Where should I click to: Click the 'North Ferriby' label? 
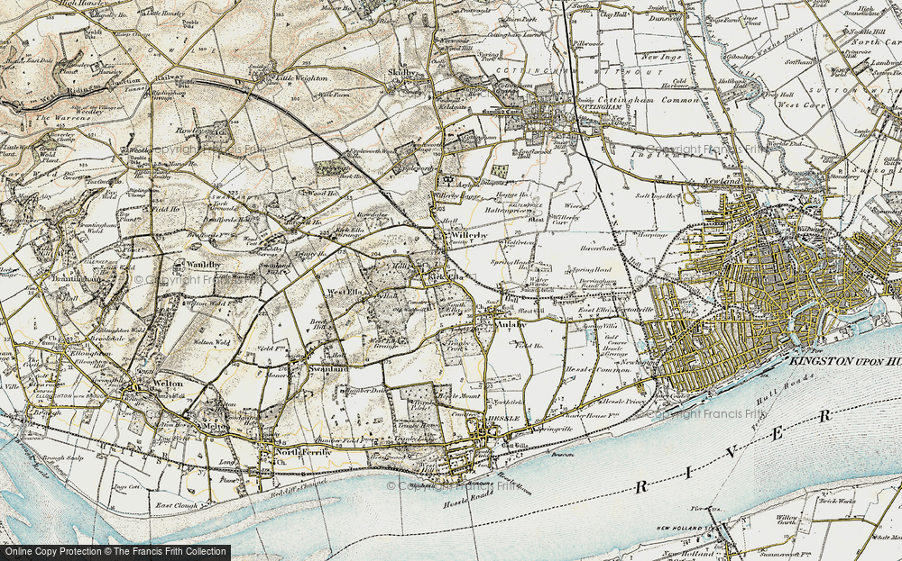coord(305,452)
